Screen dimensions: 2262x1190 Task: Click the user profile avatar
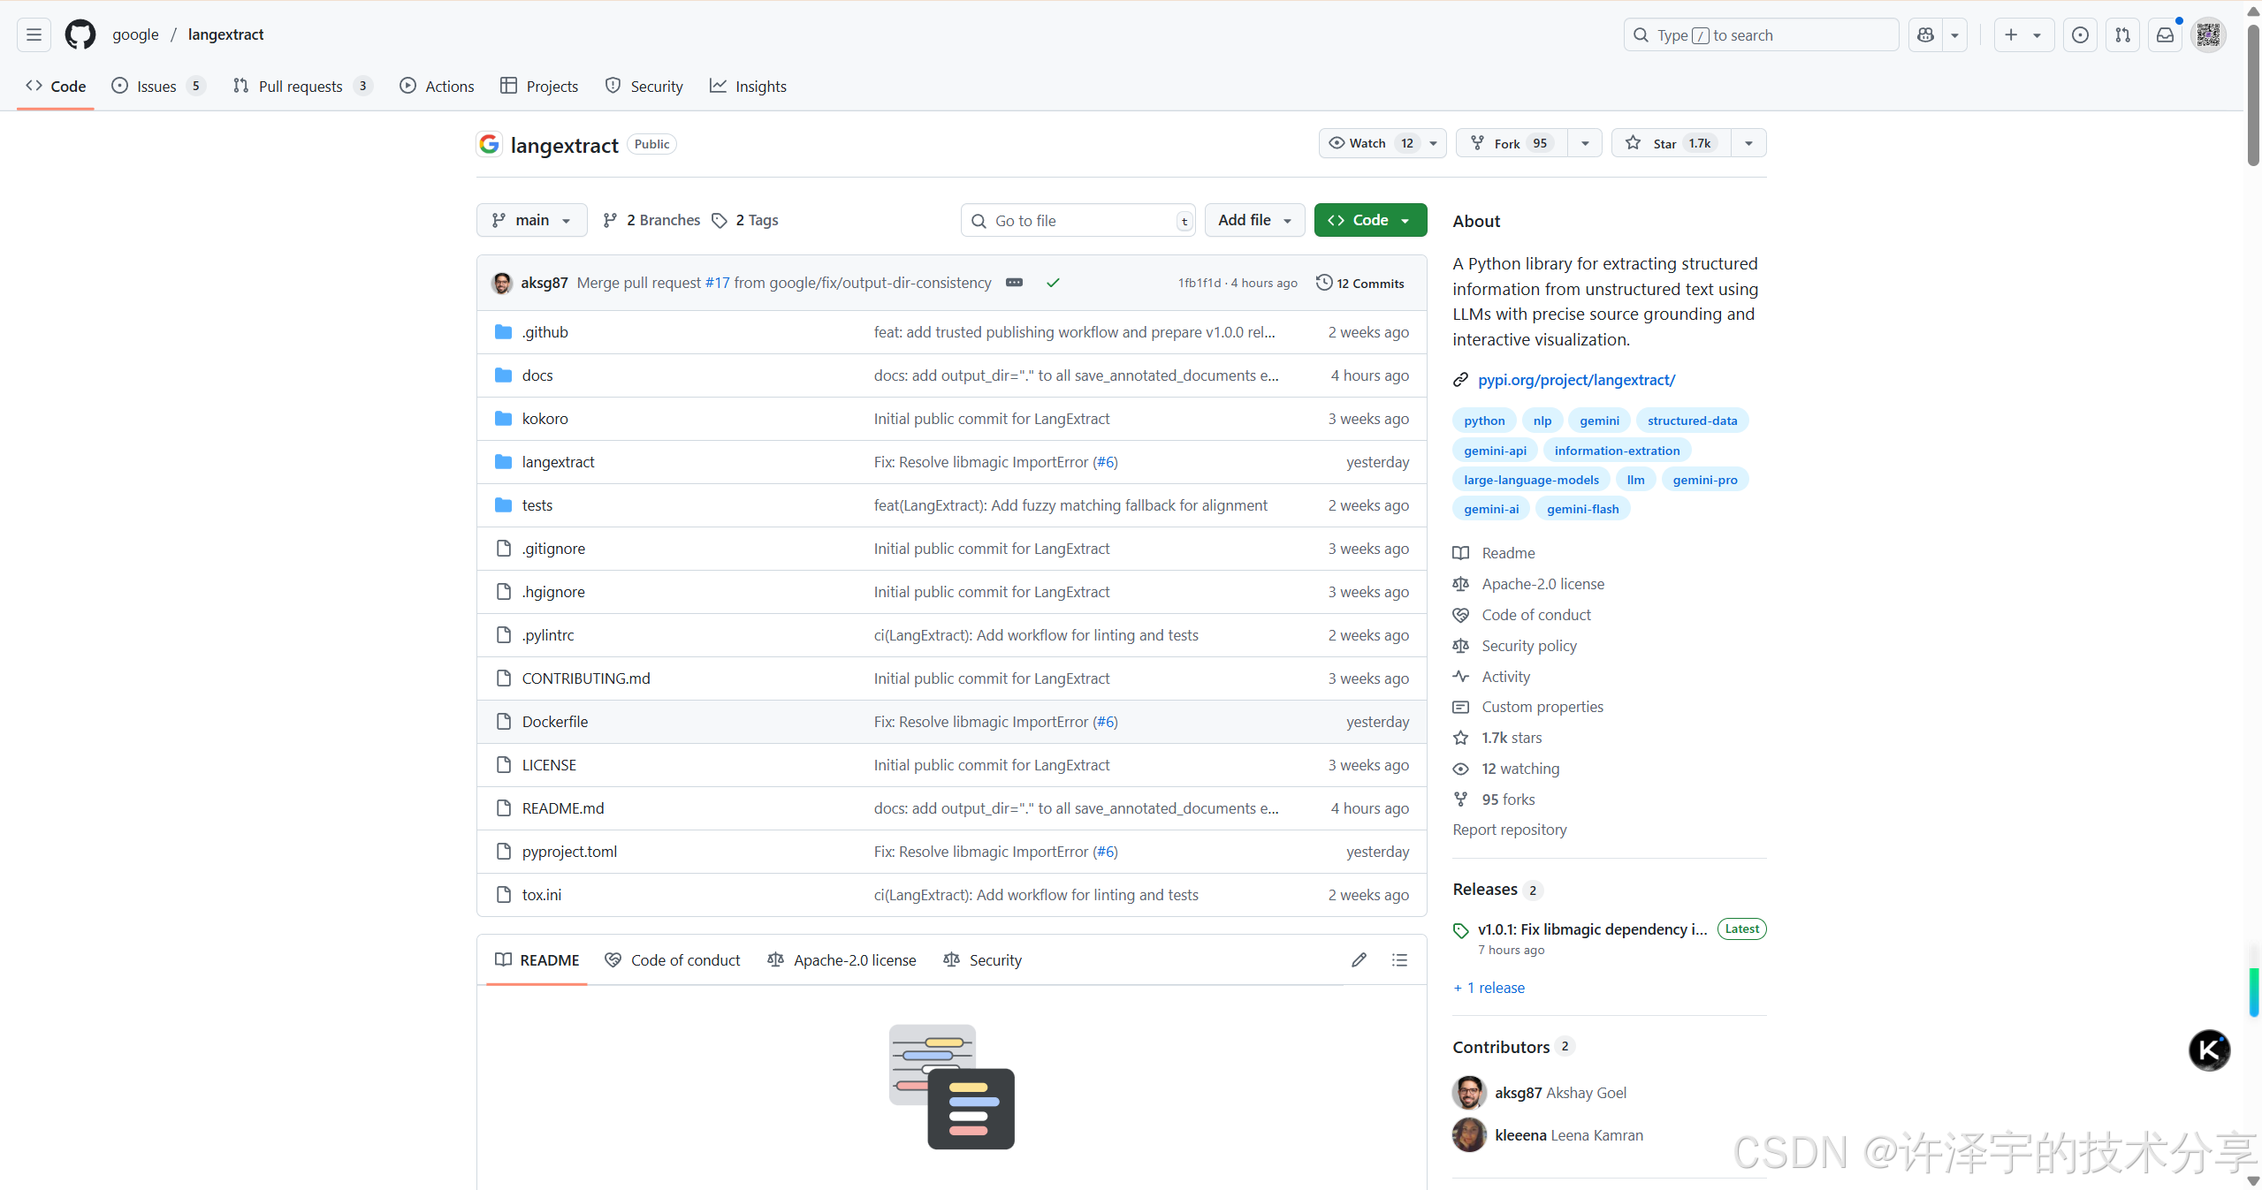coord(2208,34)
